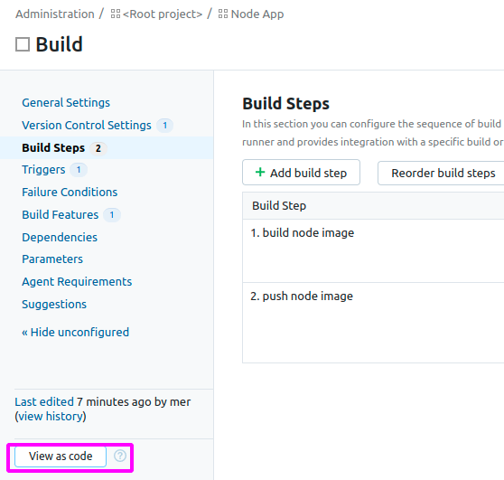Open General Settings tab
Viewport: 504px width, 480px height.
click(x=66, y=103)
